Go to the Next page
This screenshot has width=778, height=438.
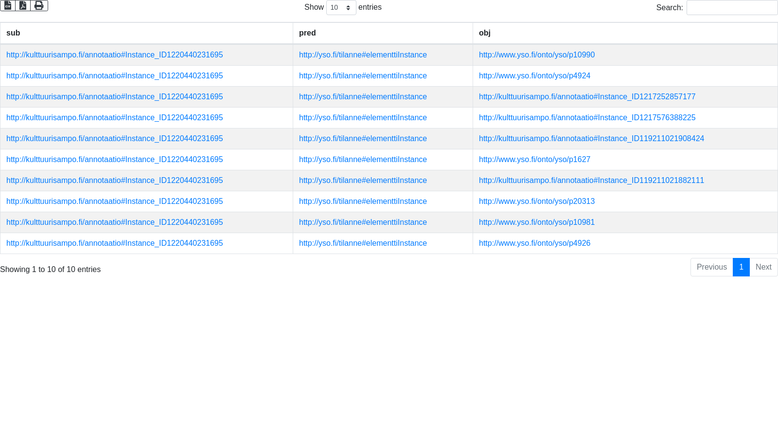tap(763, 267)
